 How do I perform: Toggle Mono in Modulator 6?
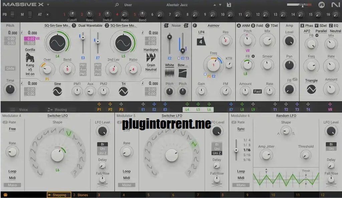pyautogui.click(x=241, y=185)
